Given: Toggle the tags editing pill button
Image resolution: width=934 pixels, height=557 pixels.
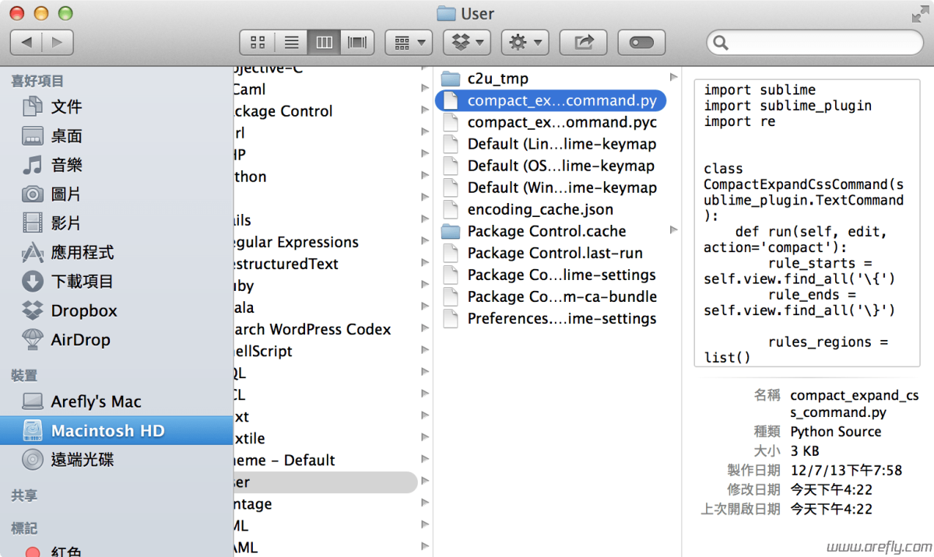Looking at the screenshot, I should [x=641, y=42].
